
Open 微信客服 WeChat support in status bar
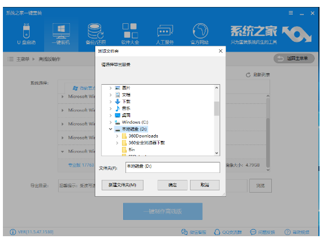(x=193, y=232)
